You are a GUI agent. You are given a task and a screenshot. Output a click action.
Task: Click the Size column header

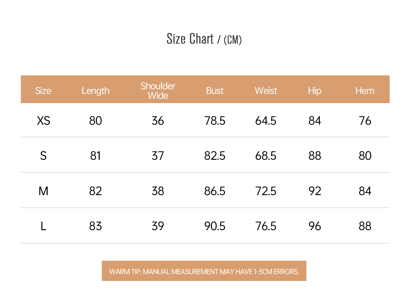click(43, 91)
